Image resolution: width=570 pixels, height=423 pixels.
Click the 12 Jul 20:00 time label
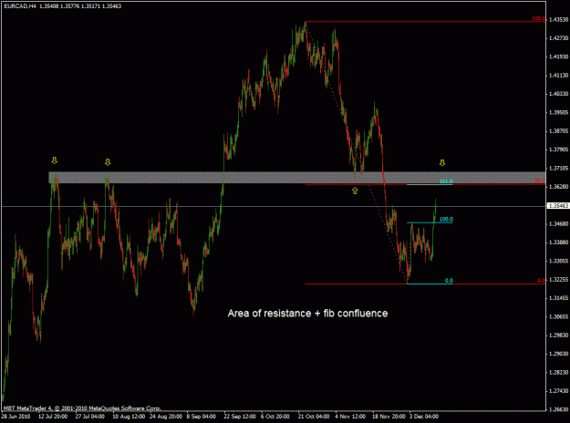(x=53, y=417)
